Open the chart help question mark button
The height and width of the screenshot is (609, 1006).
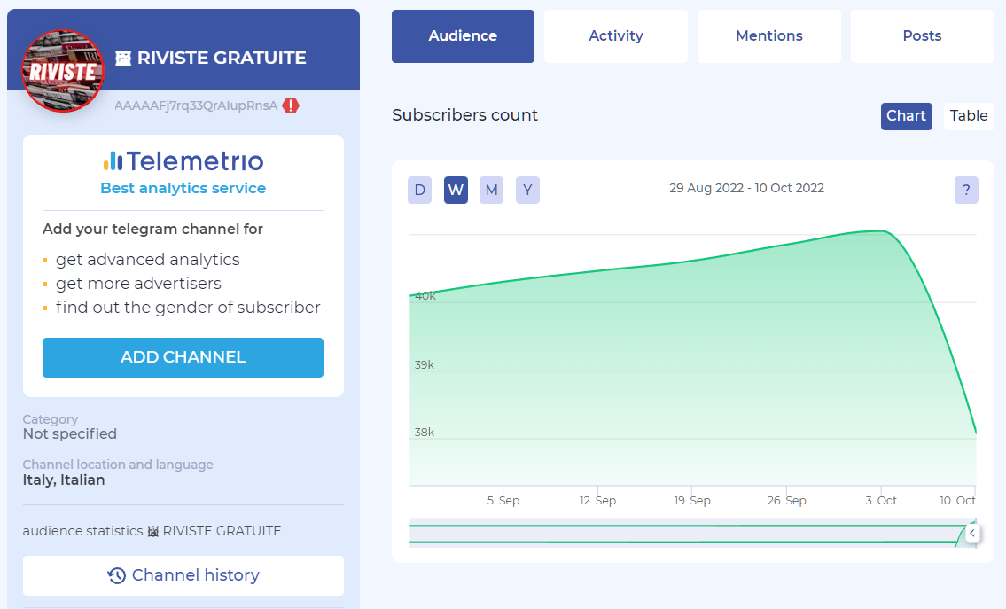[966, 190]
